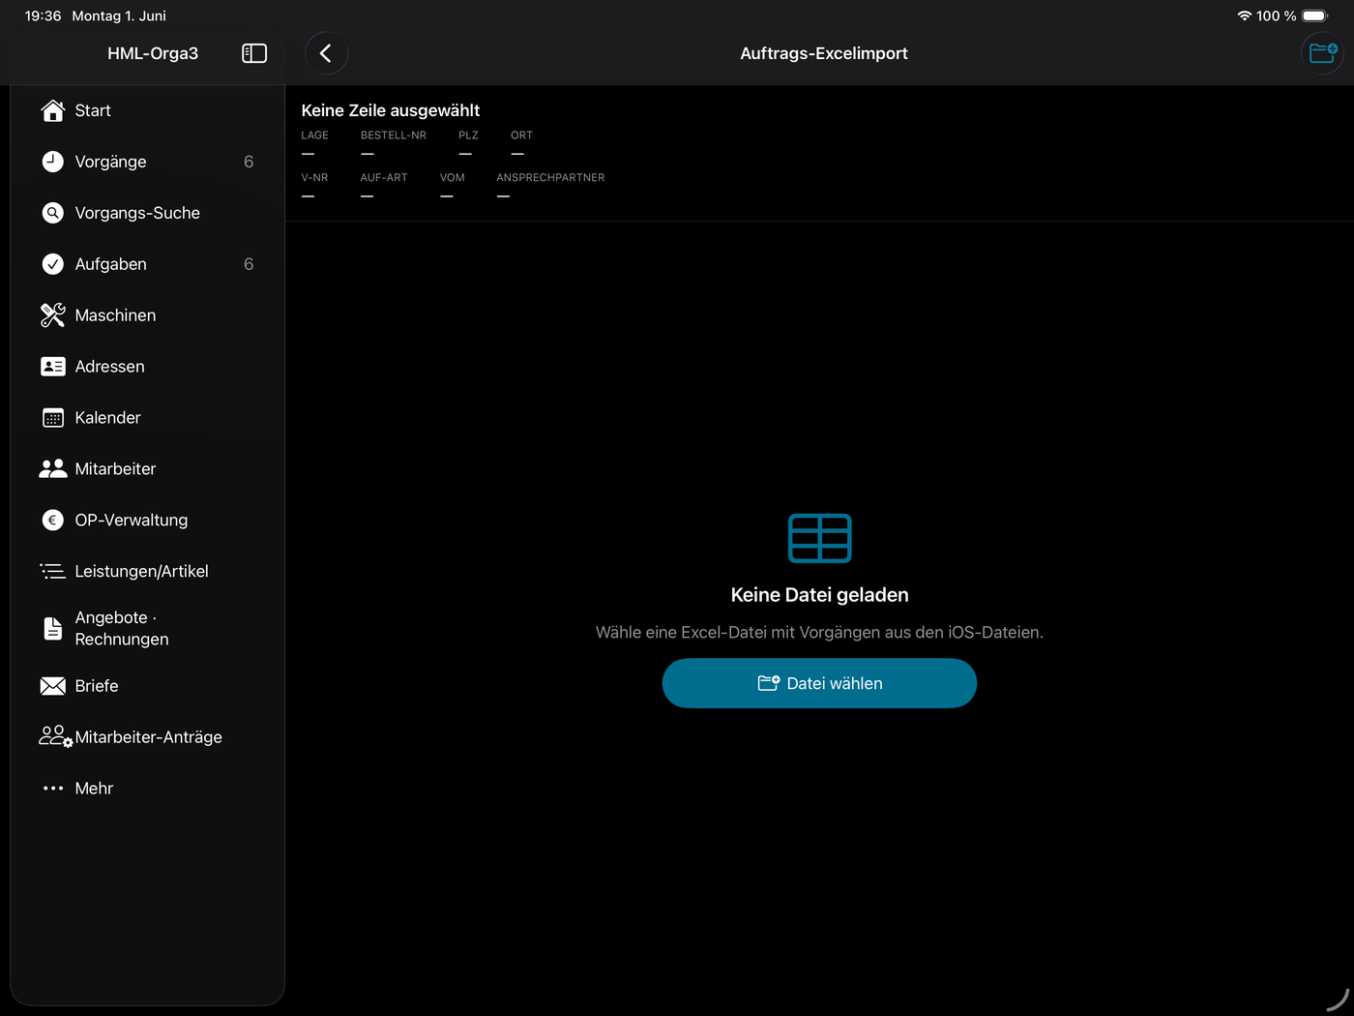Click the 100 % battery percentage
The width and height of the screenshot is (1354, 1016).
click(x=1277, y=15)
